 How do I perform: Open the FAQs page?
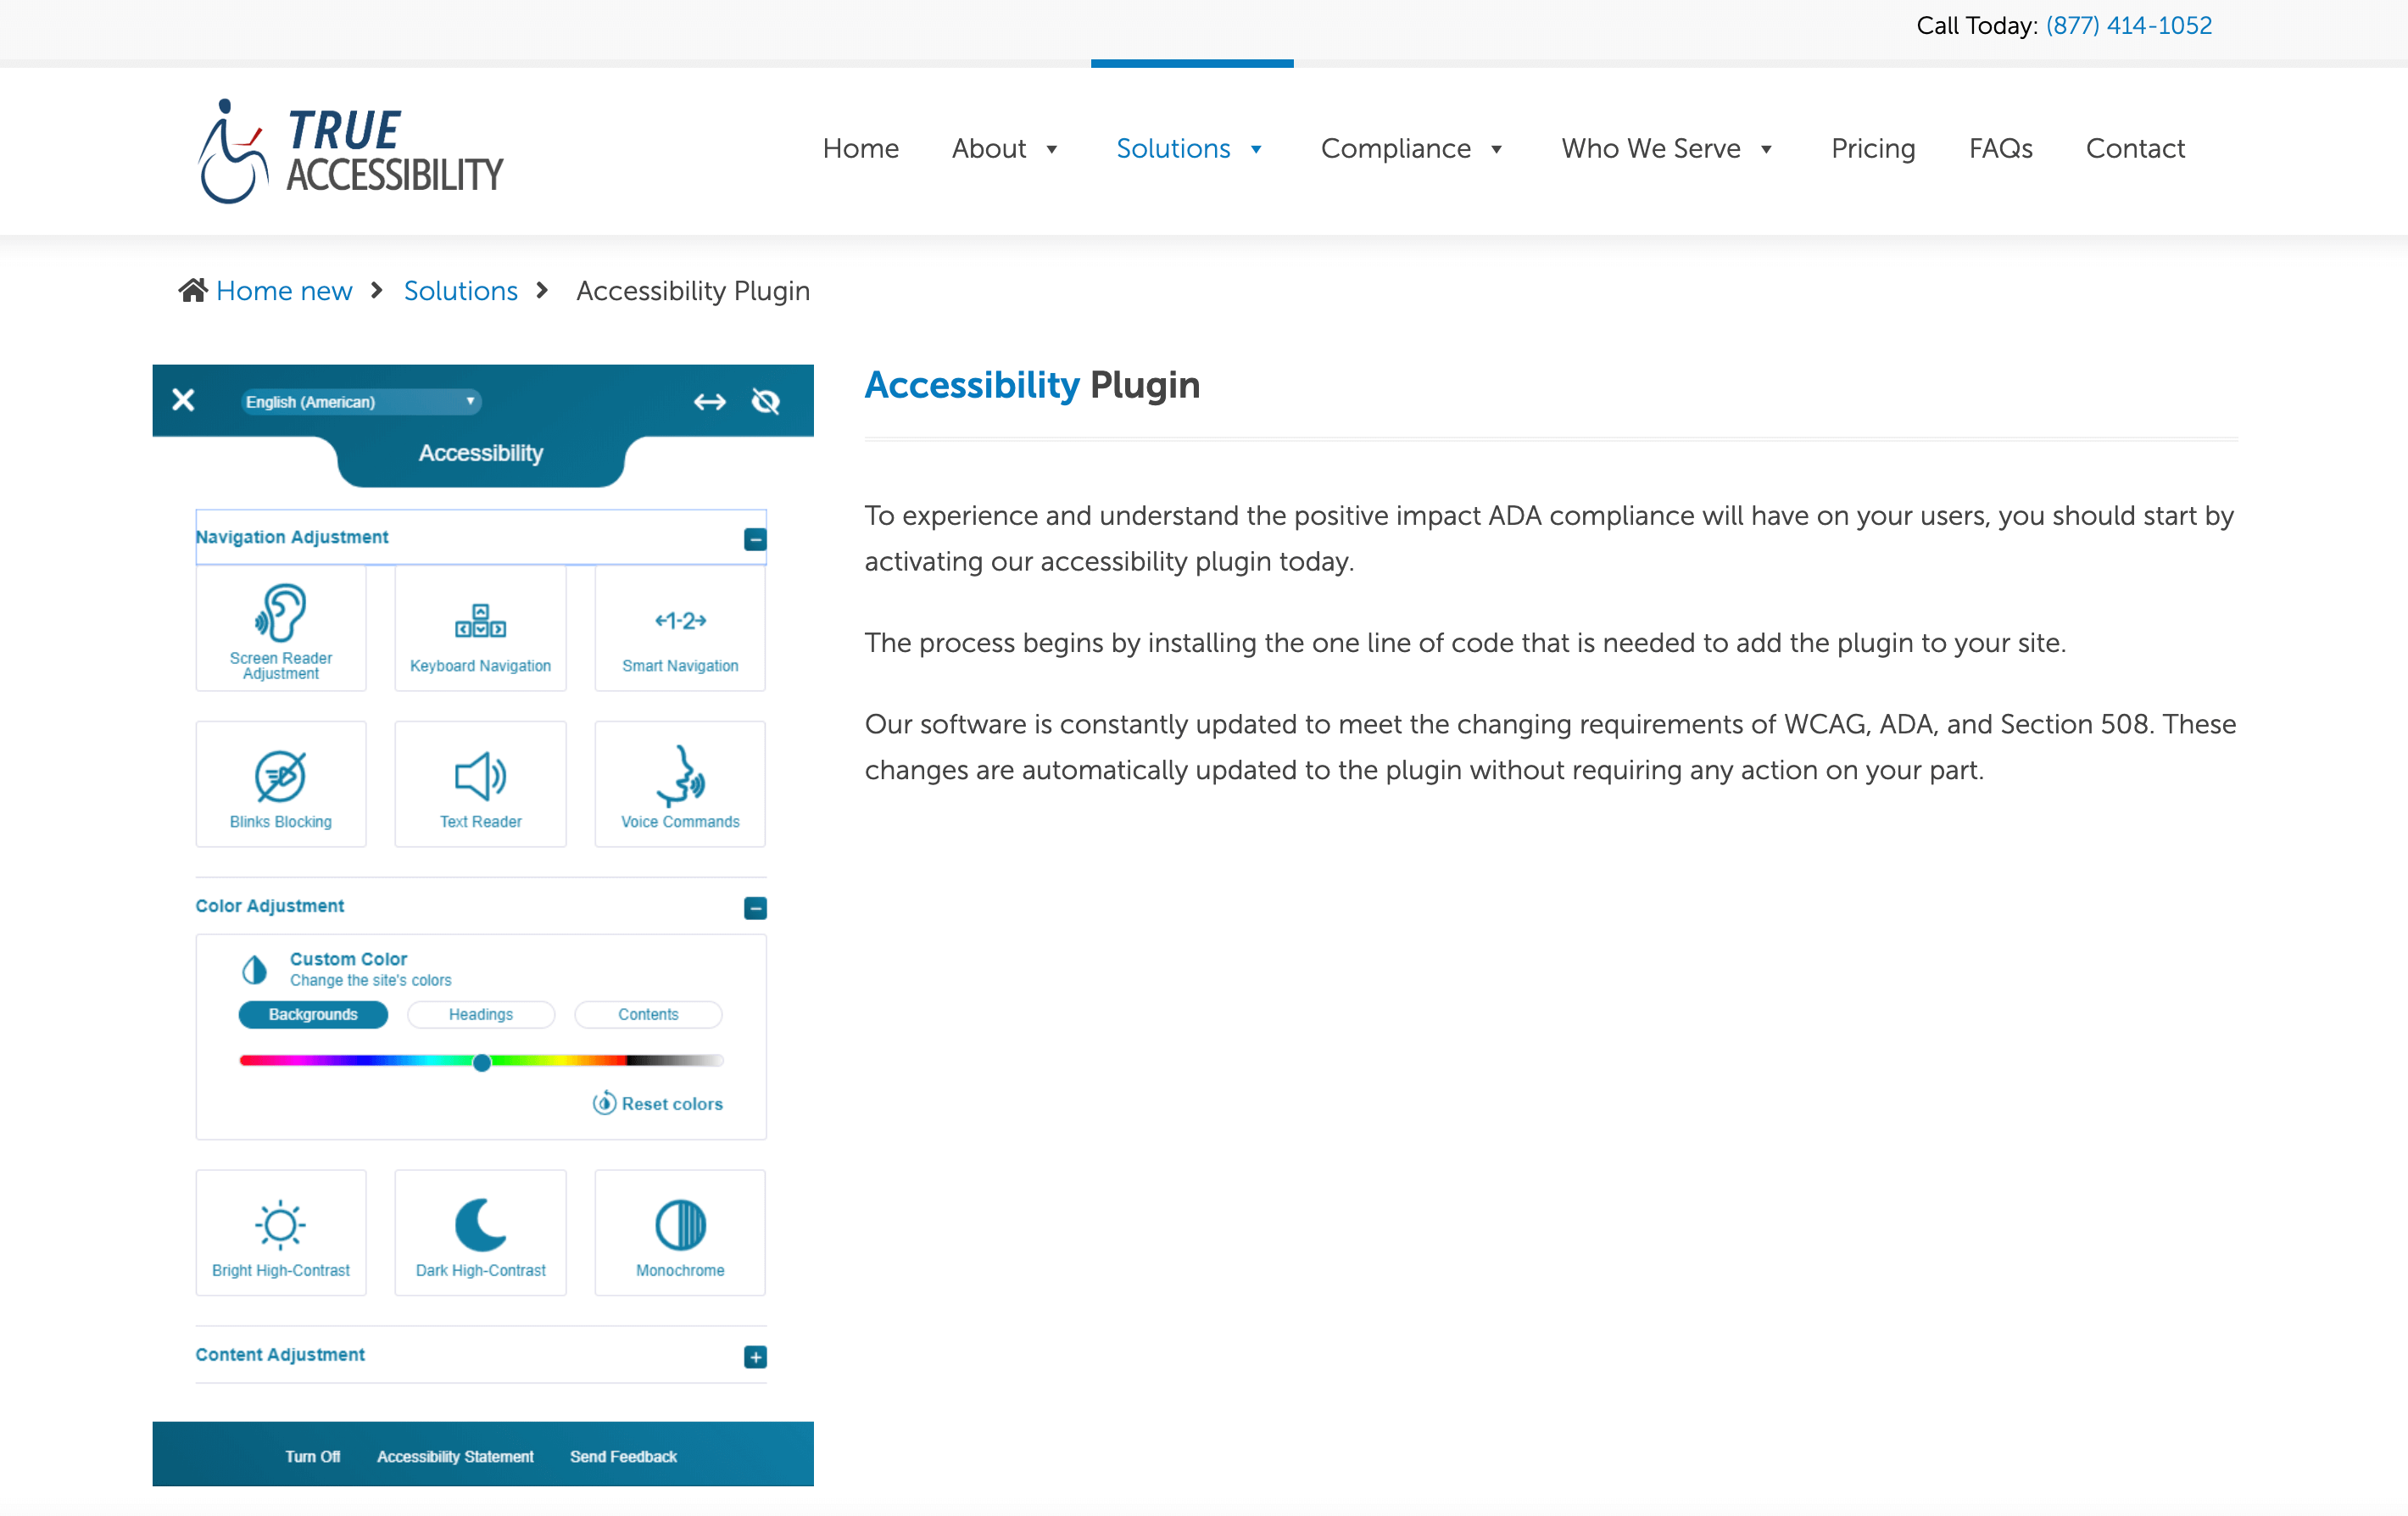[x=2000, y=148]
